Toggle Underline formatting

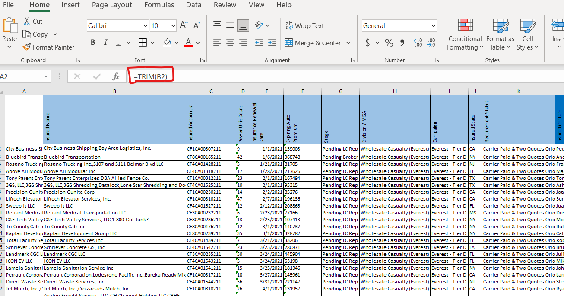coord(118,43)
